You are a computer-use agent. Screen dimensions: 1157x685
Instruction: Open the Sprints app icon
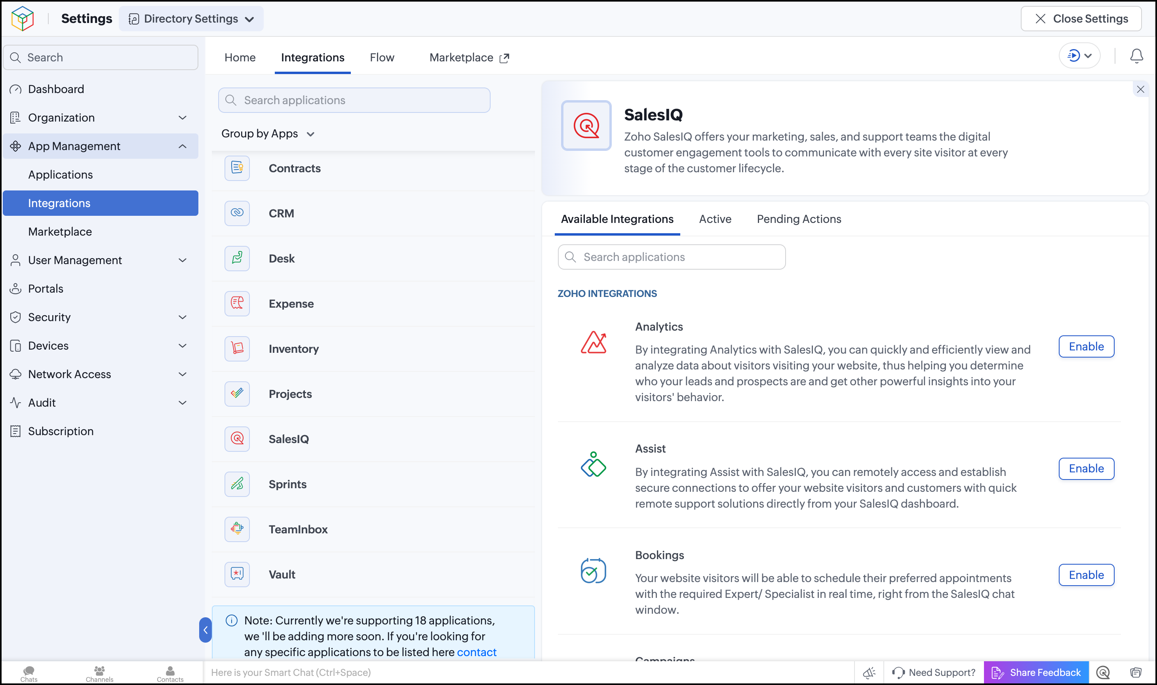(237, 484)
